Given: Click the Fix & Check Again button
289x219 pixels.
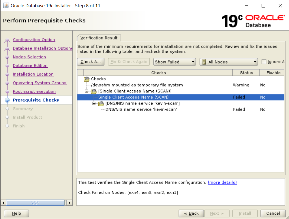Looking at the screenshot, I should click(129, 62).
